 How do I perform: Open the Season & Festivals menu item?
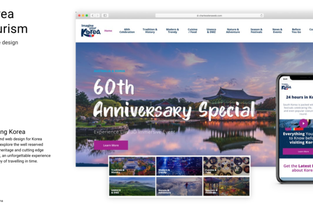coord(256,31)
